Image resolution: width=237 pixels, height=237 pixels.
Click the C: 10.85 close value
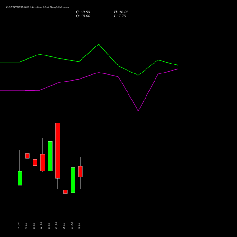pos(83,12)
